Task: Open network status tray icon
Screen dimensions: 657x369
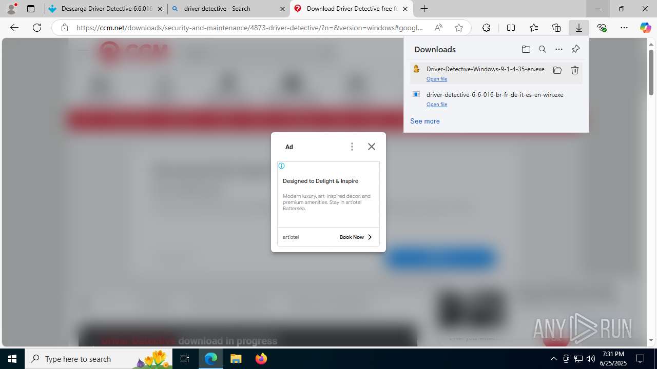Action: [578, 359]
